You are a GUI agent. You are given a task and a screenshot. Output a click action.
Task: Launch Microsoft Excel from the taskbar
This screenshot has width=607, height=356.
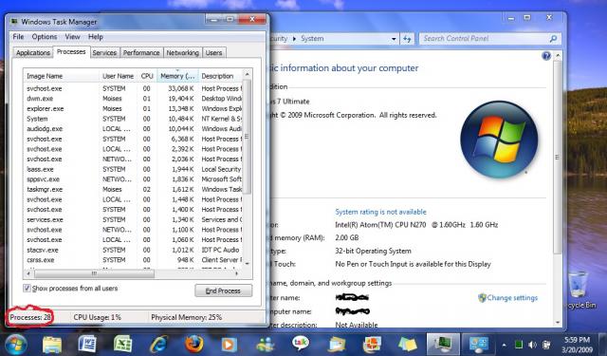(x=123, y=344)
